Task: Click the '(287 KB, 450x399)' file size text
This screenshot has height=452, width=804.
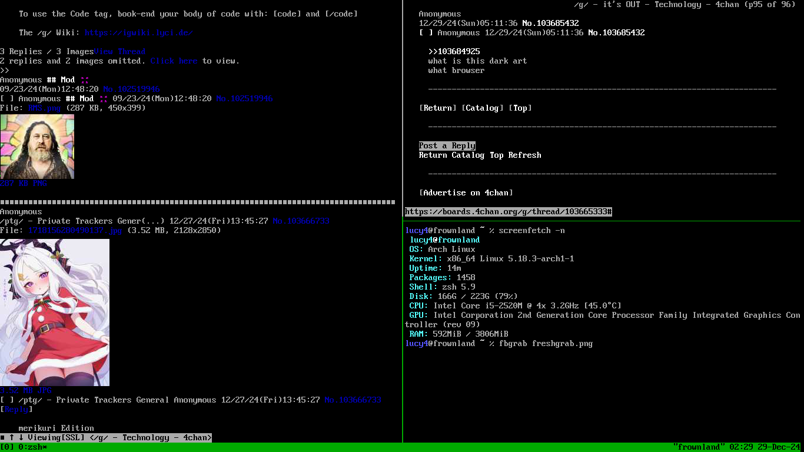Action: [x=105, y=108]
